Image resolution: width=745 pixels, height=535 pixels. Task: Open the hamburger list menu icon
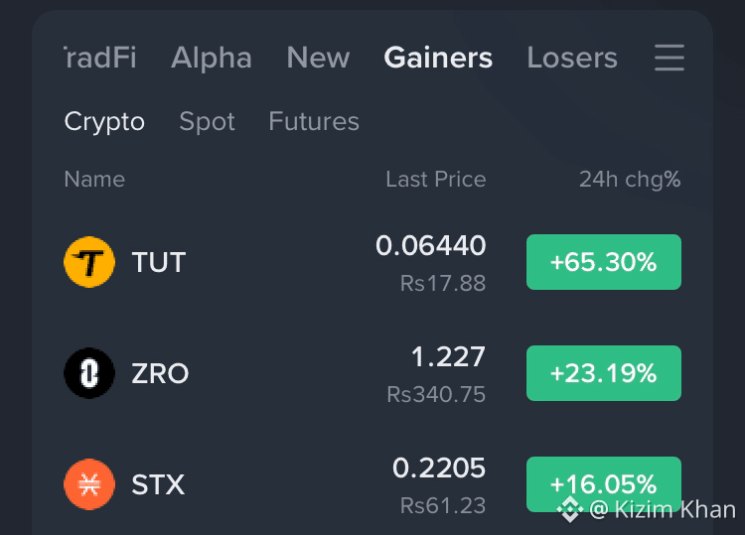(669, 58)
